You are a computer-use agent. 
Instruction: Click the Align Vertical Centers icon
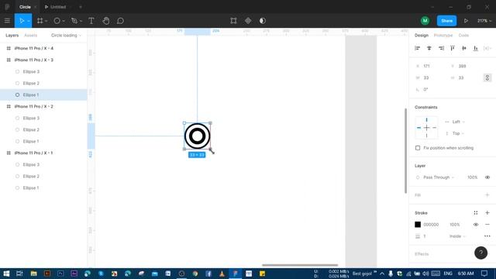[x=464, y=48]
